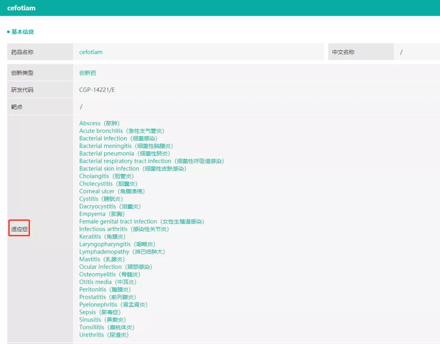Click the 药品名称 field label

(22, 52)
